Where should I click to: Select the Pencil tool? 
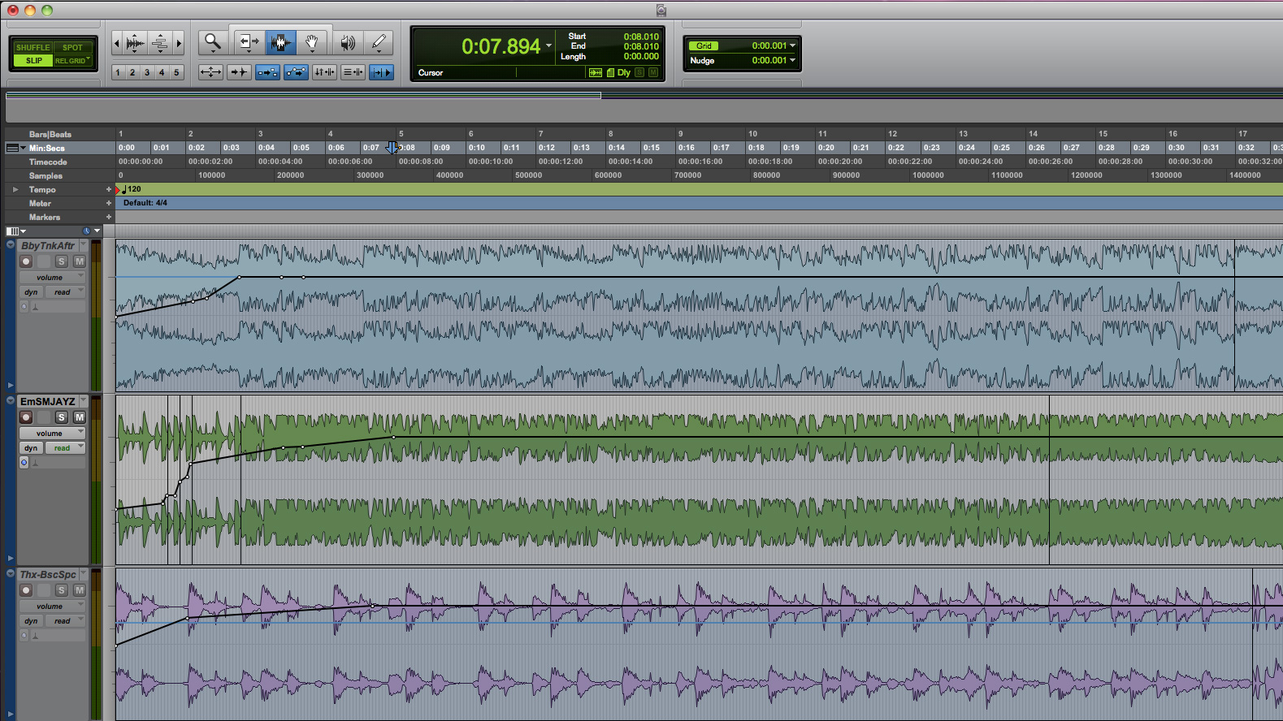tap(379, 42)
